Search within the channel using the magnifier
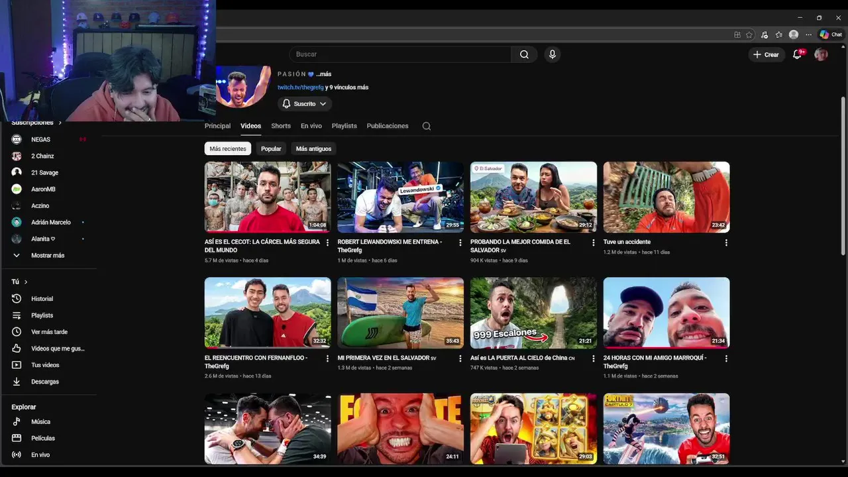 (x=427, y=126)
